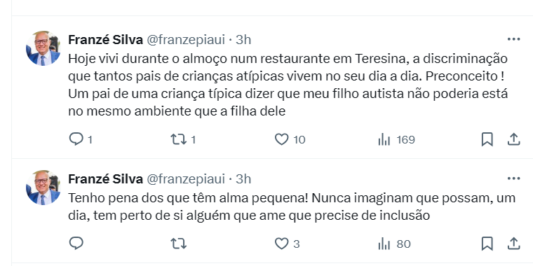Image resolution: width=533 pixels, height=266 pixels.
Task: Open more options on first tweet
Action: pyautogui.click(x=513, y=39)
